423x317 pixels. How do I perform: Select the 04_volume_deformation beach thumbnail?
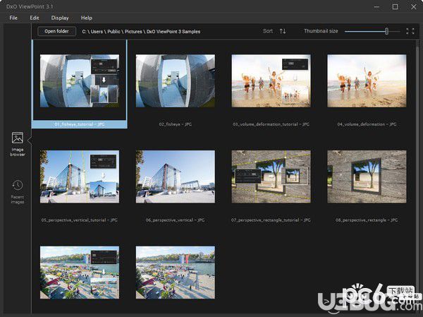pyautogui.click(x=367, y=80)
